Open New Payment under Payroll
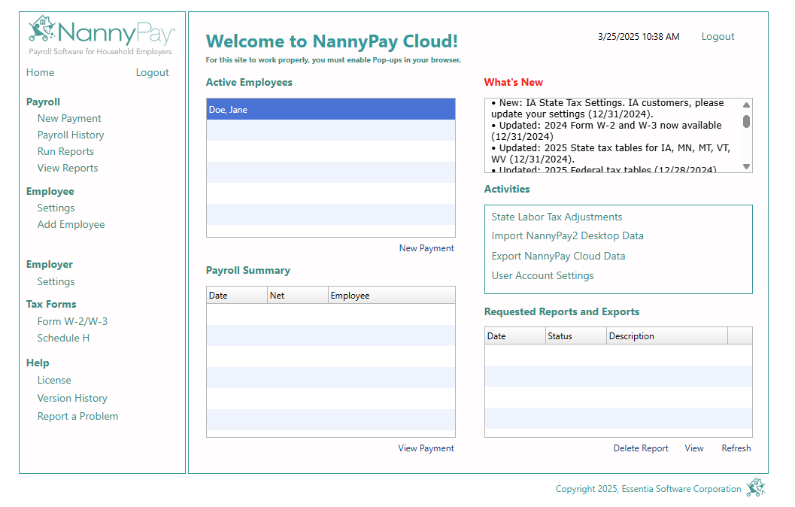 tap(69, 118)
